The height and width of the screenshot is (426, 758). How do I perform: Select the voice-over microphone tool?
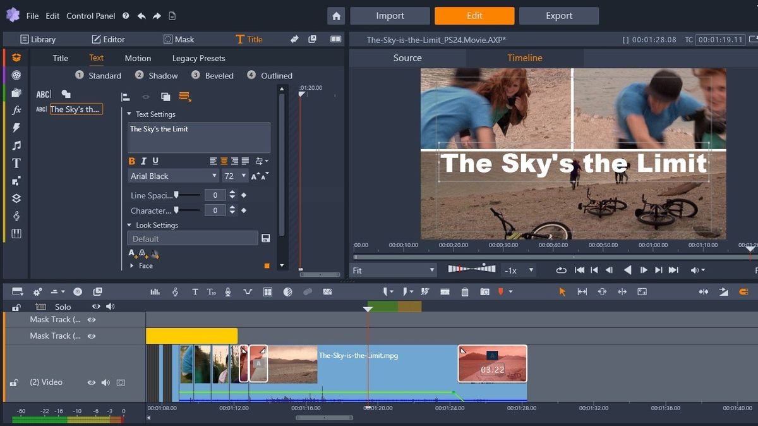227,292
